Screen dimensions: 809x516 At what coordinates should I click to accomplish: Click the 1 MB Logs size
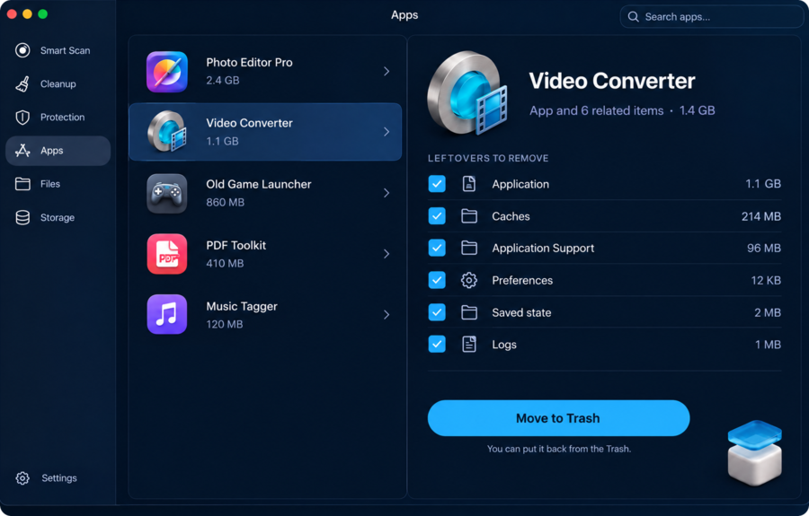tap(768, 345)
